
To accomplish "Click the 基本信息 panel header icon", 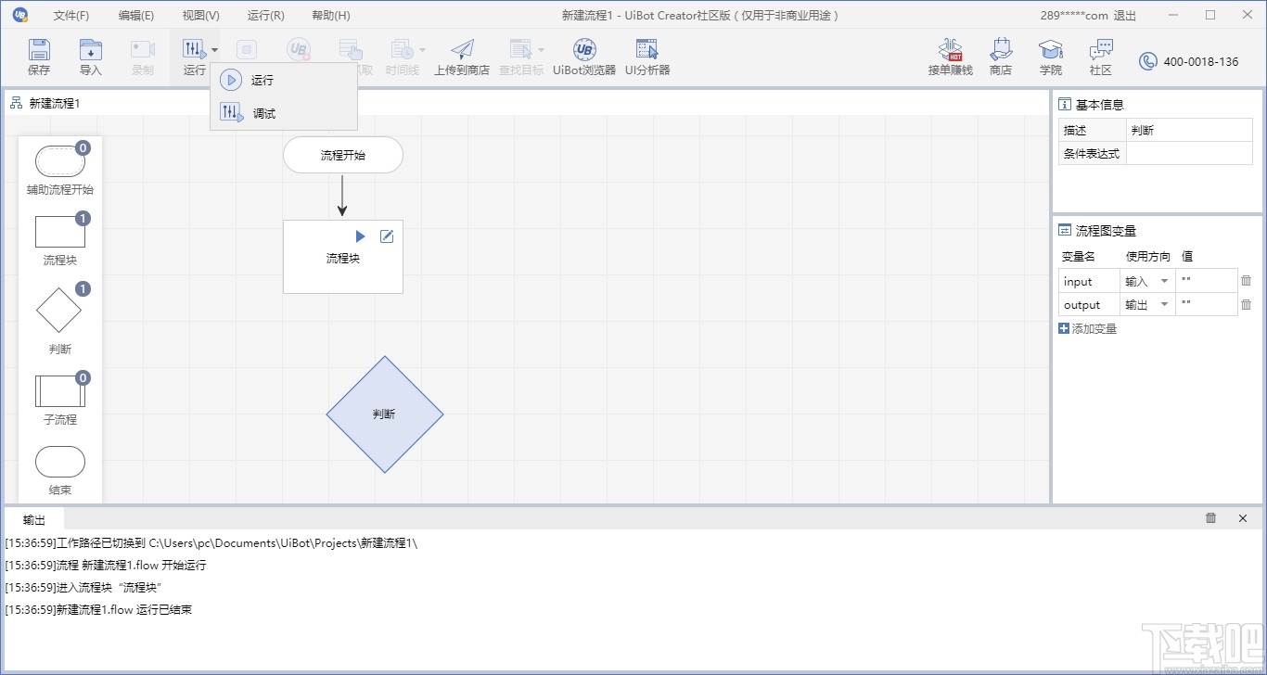I will pos(1065,105).
